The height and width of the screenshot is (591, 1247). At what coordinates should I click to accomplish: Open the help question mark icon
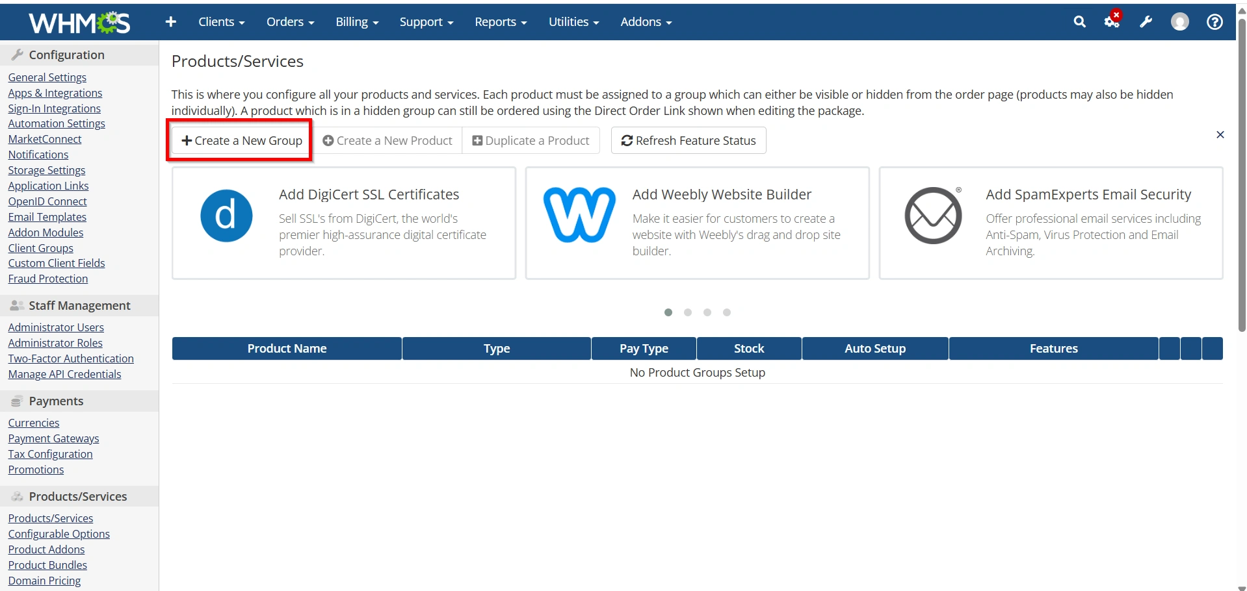point(1214,22)
